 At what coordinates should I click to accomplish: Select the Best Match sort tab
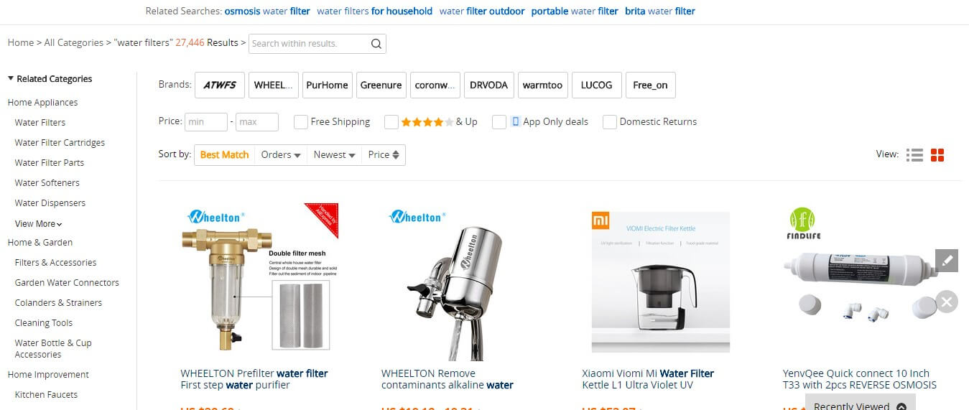coord(224,155)
